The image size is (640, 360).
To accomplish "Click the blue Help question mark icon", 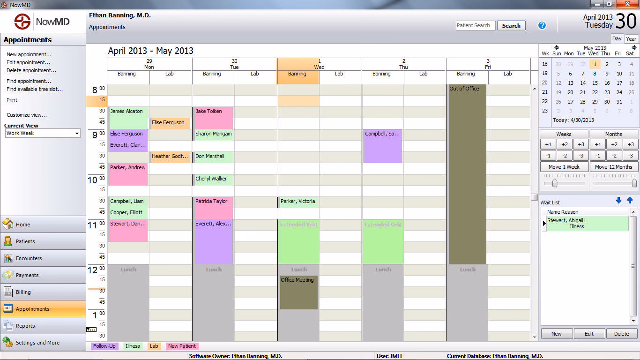I will [x=542, y=25].
